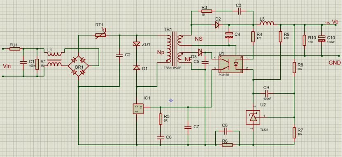The image size is (342, 157).
Task: Select electrolytic capacitor C4 symbol
Action: coord(229,35)
